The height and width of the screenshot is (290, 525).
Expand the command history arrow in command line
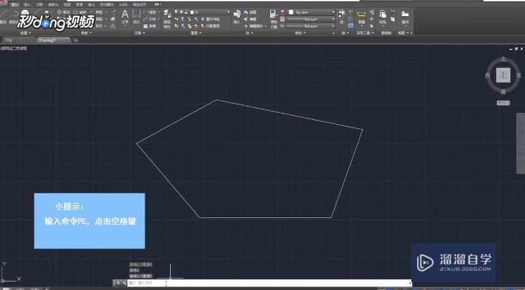[x=410, y=283]
